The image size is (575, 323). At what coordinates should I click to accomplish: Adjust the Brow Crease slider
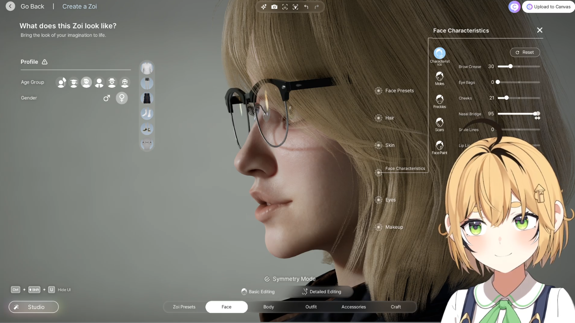(x=519, y=66)
